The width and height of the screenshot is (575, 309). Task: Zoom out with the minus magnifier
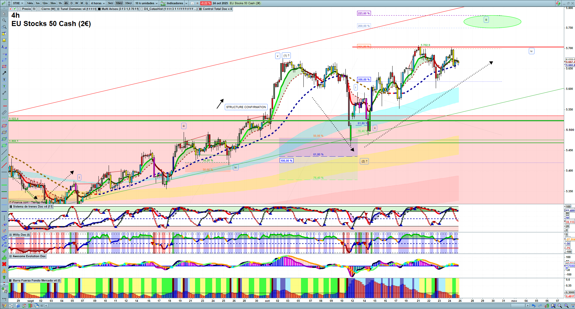click(560, 306)
